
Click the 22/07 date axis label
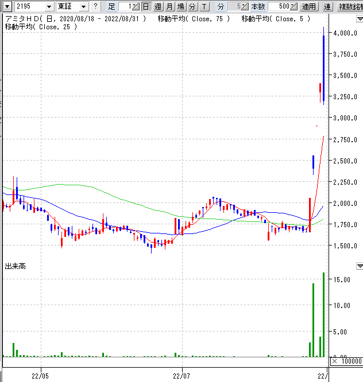(x=181, y=376)
